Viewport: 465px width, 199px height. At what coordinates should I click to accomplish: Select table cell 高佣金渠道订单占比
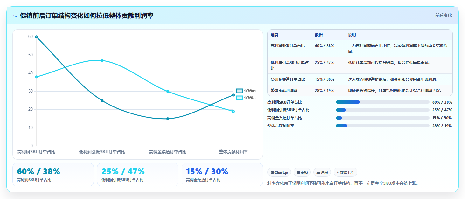coord(288,79)
